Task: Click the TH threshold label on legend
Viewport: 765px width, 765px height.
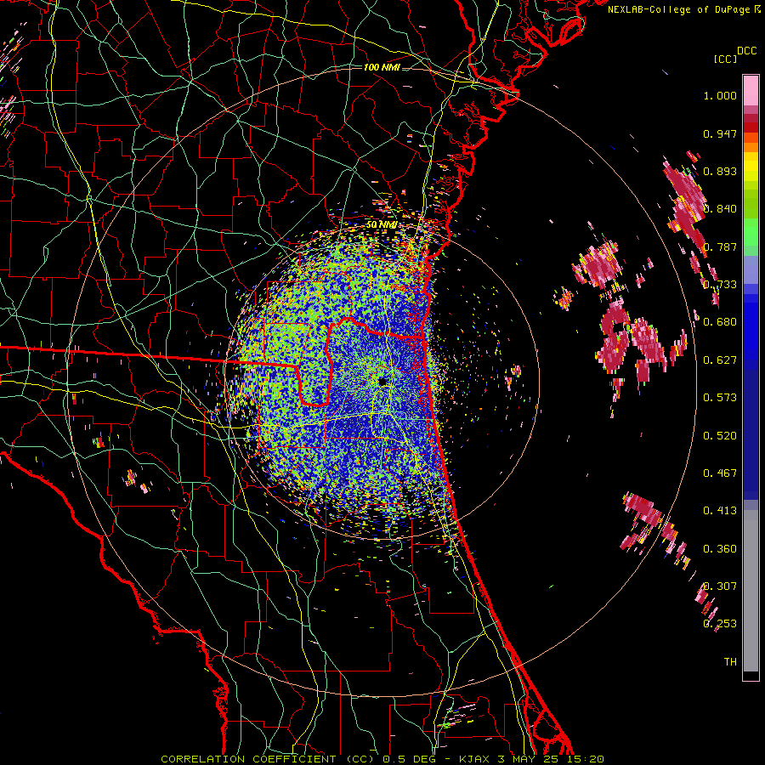Action: (730, 661)
